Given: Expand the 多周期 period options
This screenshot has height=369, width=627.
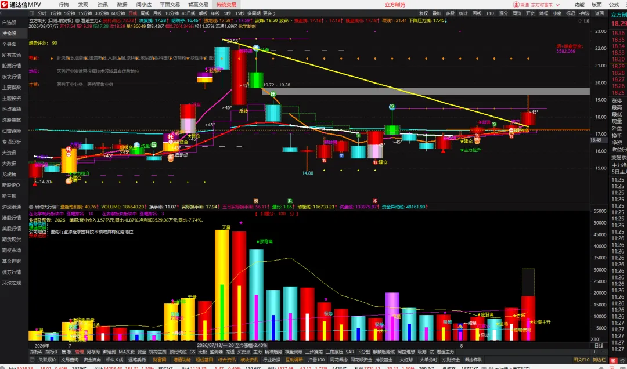Looking at the screenshot, I should click(254, 13).
